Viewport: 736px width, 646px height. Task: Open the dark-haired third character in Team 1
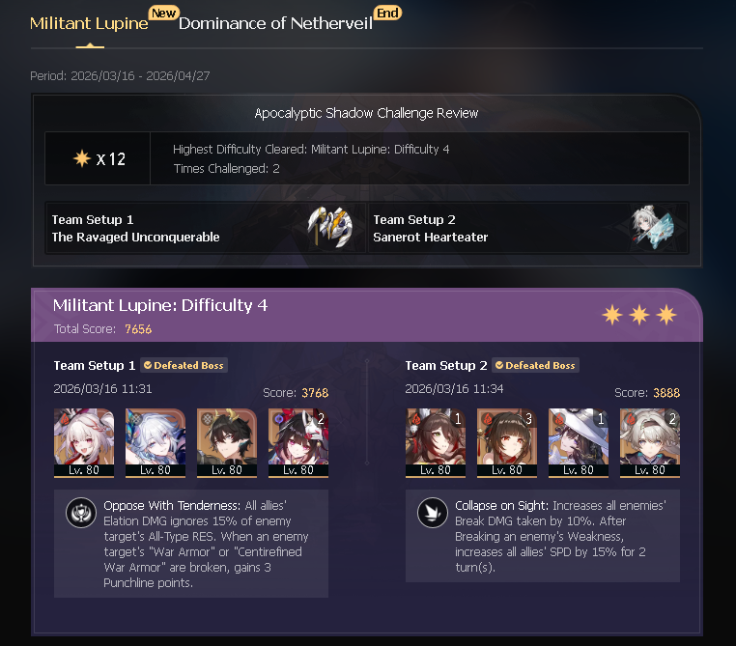tap(227, 443)
